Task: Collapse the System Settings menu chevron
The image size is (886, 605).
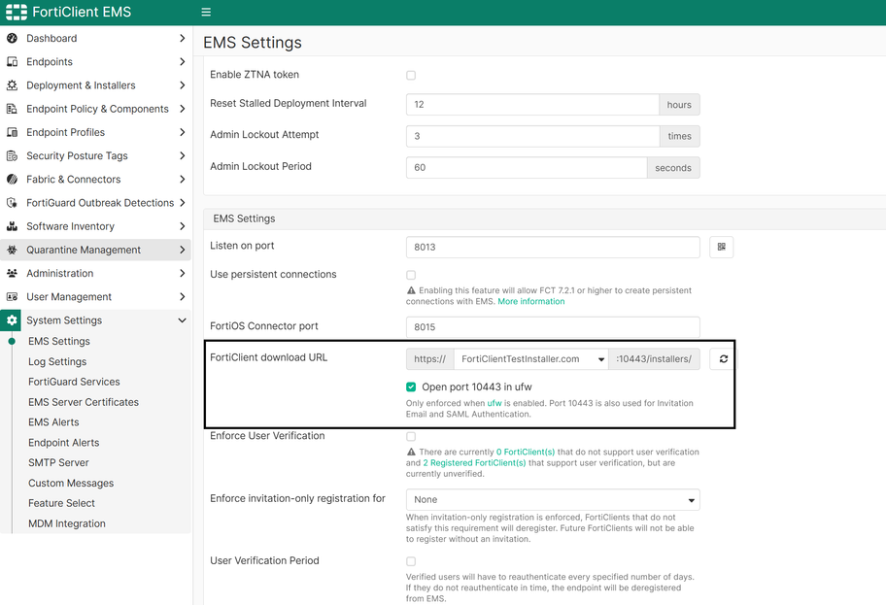Action: pyautogui.click(x=182, y=320)
